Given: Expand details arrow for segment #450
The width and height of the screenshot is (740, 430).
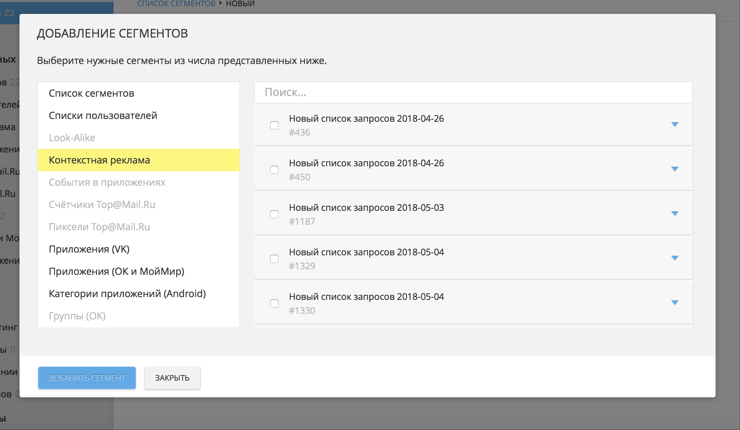Looking at the screenshot, I should pyautogui.click(x=675, y=169).
